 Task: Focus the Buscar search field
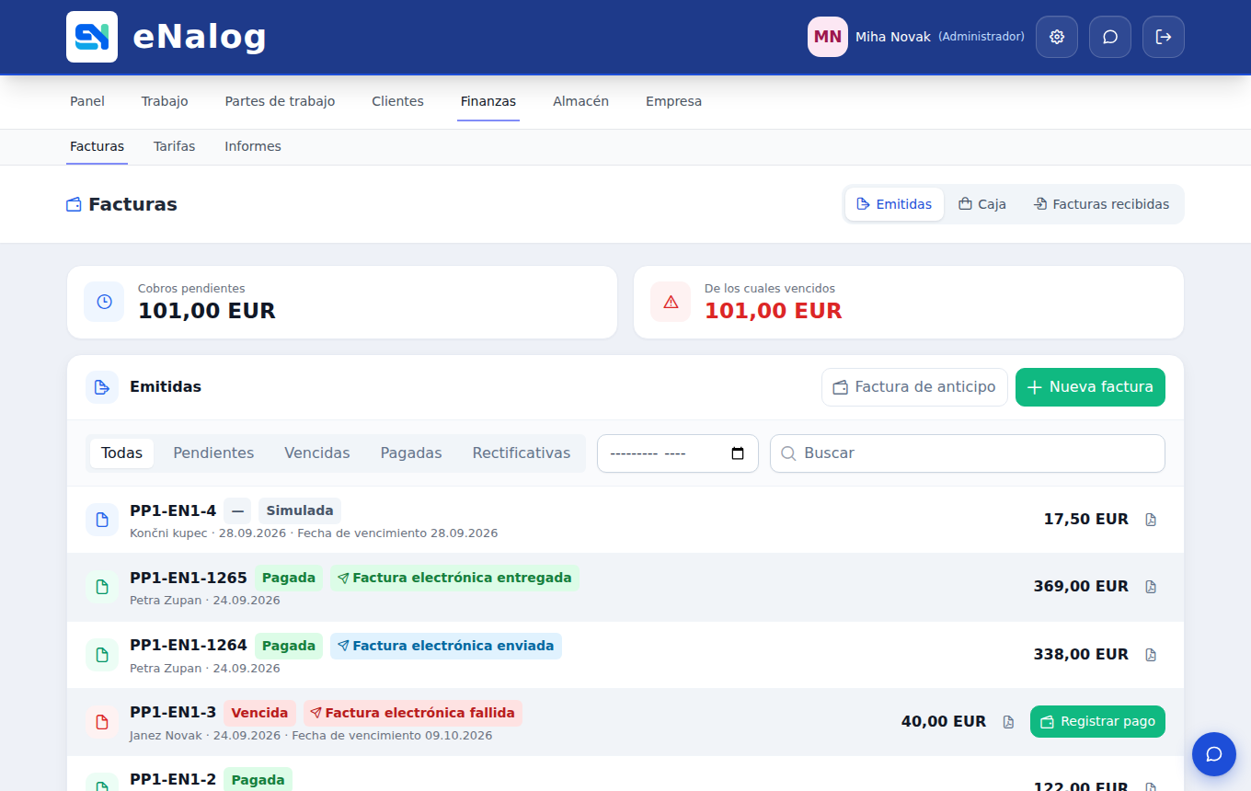[968, 453]
